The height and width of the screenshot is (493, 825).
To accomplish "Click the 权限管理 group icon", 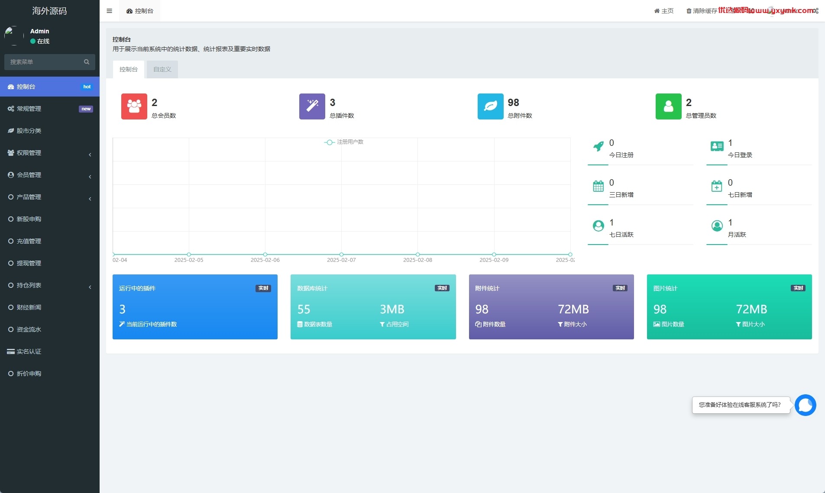I will (x=11, y=153).
